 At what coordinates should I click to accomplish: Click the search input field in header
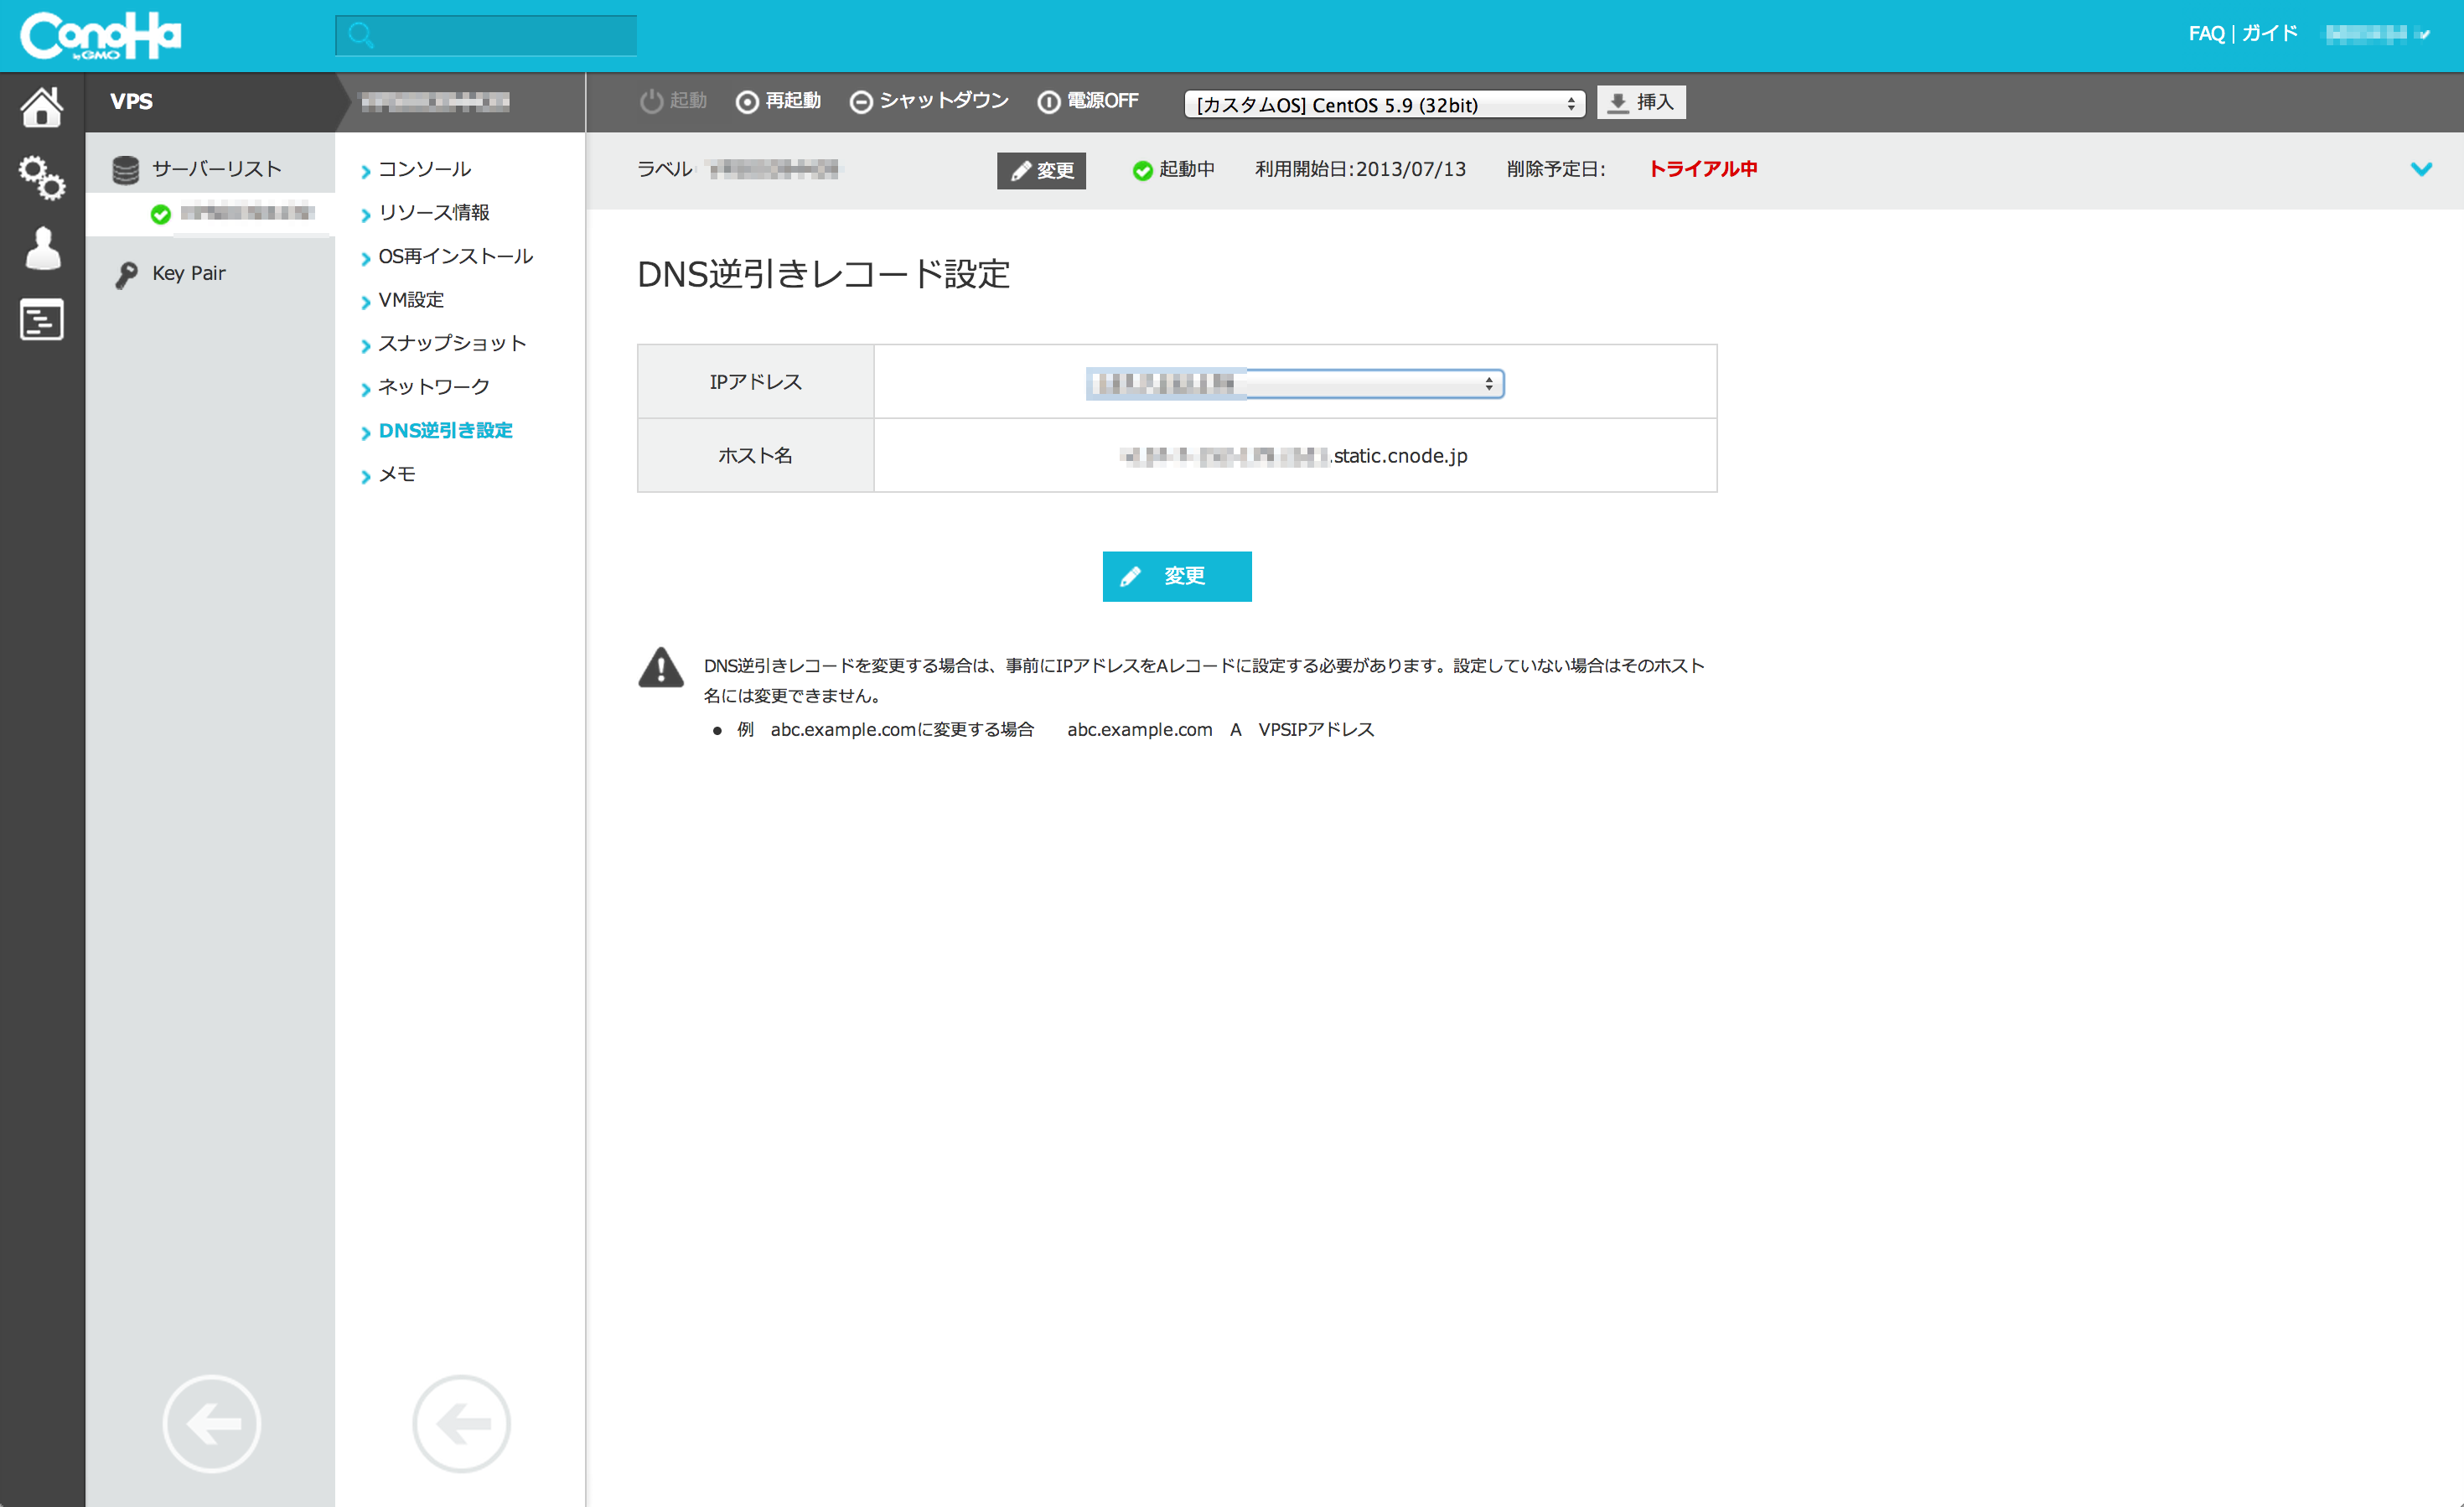[x=486, y=36]
